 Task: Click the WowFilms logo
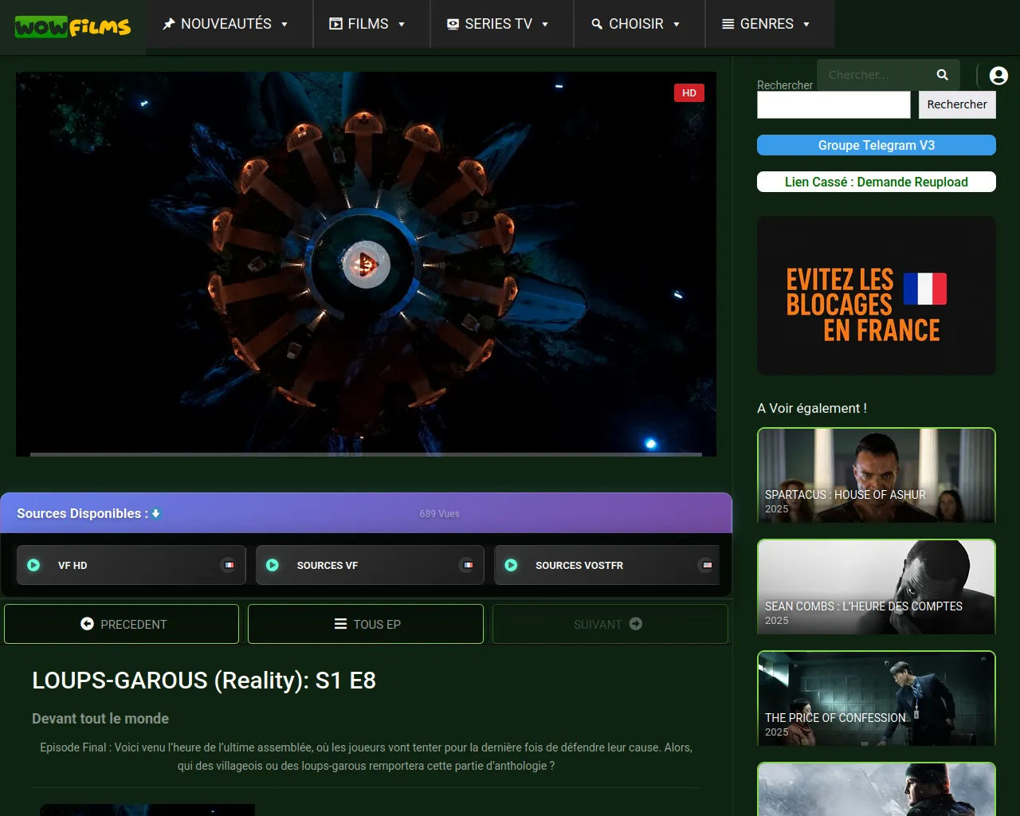pos(73,27)
